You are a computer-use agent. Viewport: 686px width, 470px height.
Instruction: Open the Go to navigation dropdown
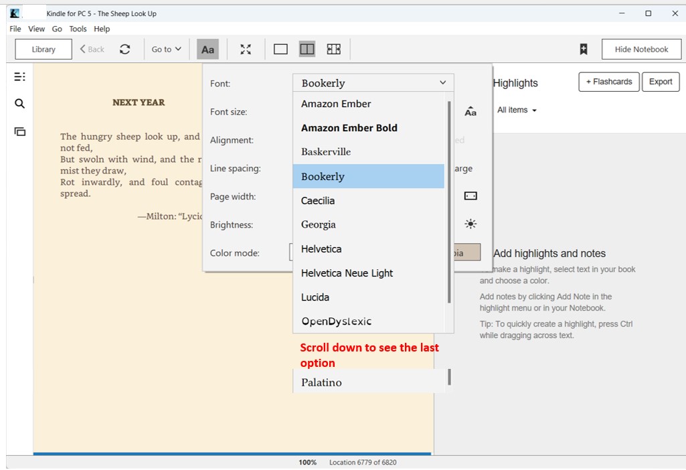click(x=166, y=48)
